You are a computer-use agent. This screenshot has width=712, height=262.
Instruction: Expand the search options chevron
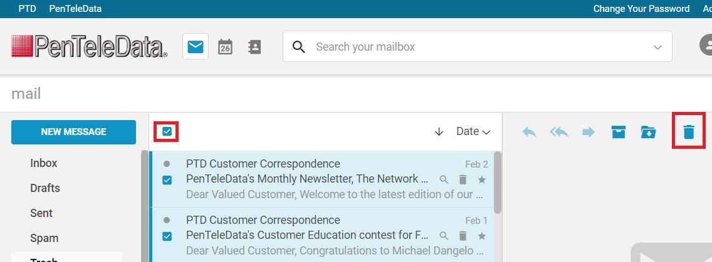657,47
